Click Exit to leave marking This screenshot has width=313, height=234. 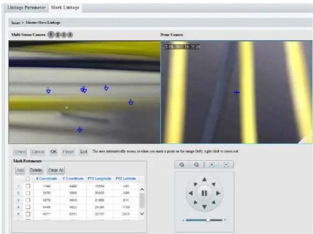83,152
